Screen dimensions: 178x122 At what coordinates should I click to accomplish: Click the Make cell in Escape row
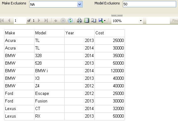19,94
